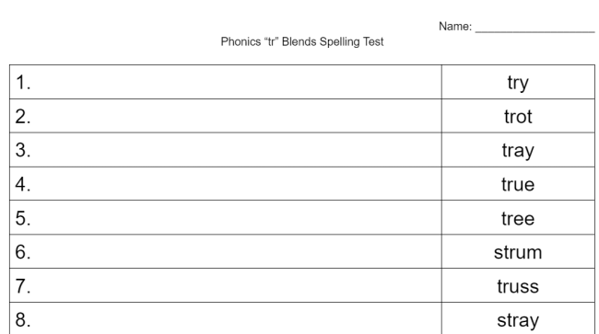
Task: Click the number "6." row label
Action: [x=23, y=252]
